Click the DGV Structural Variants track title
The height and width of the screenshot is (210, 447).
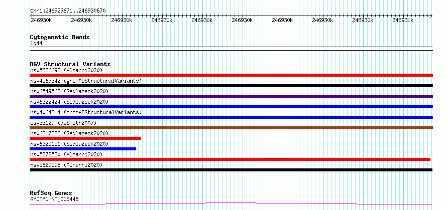pyautogui.click(x=70, y=64)
